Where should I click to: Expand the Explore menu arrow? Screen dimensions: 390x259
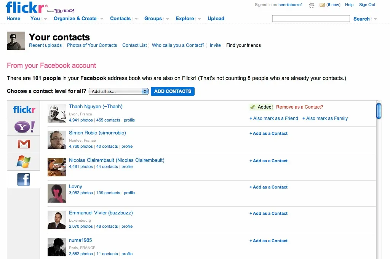pyautogui.click(x=199, y=19)
